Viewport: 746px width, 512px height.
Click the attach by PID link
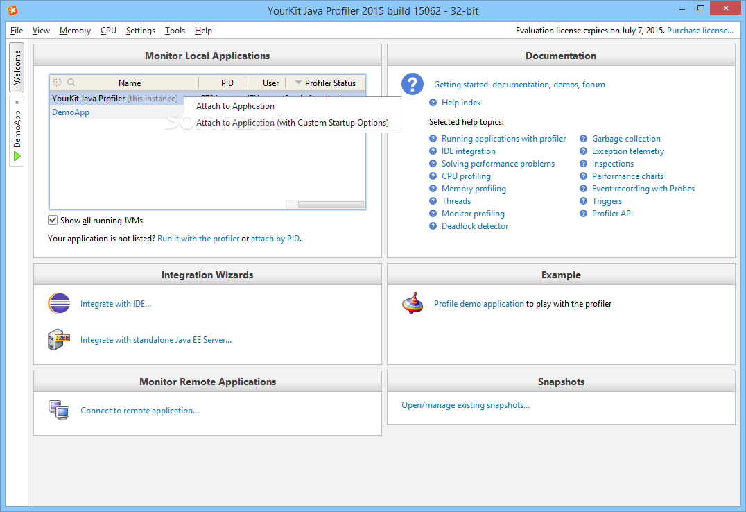coord(275,239)
